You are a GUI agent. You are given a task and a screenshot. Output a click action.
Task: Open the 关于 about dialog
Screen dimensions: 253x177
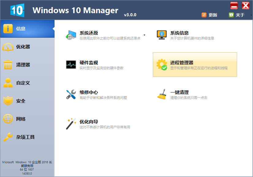[x=236, y=14]
